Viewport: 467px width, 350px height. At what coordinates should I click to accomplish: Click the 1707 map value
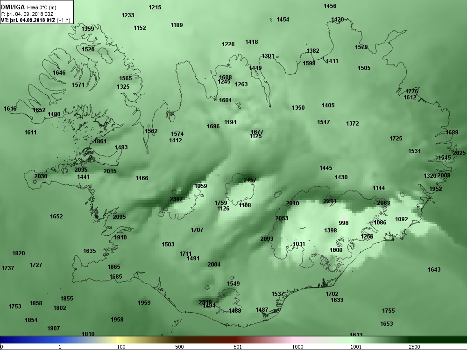197,230
